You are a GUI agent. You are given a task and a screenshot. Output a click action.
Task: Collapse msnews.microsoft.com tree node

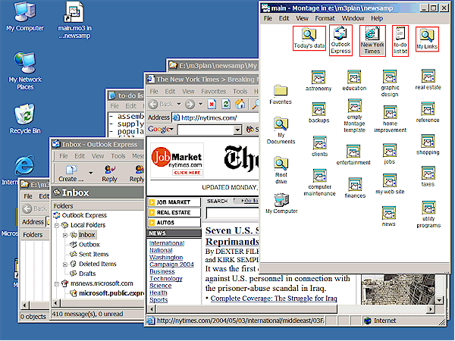tap(57, 284)
